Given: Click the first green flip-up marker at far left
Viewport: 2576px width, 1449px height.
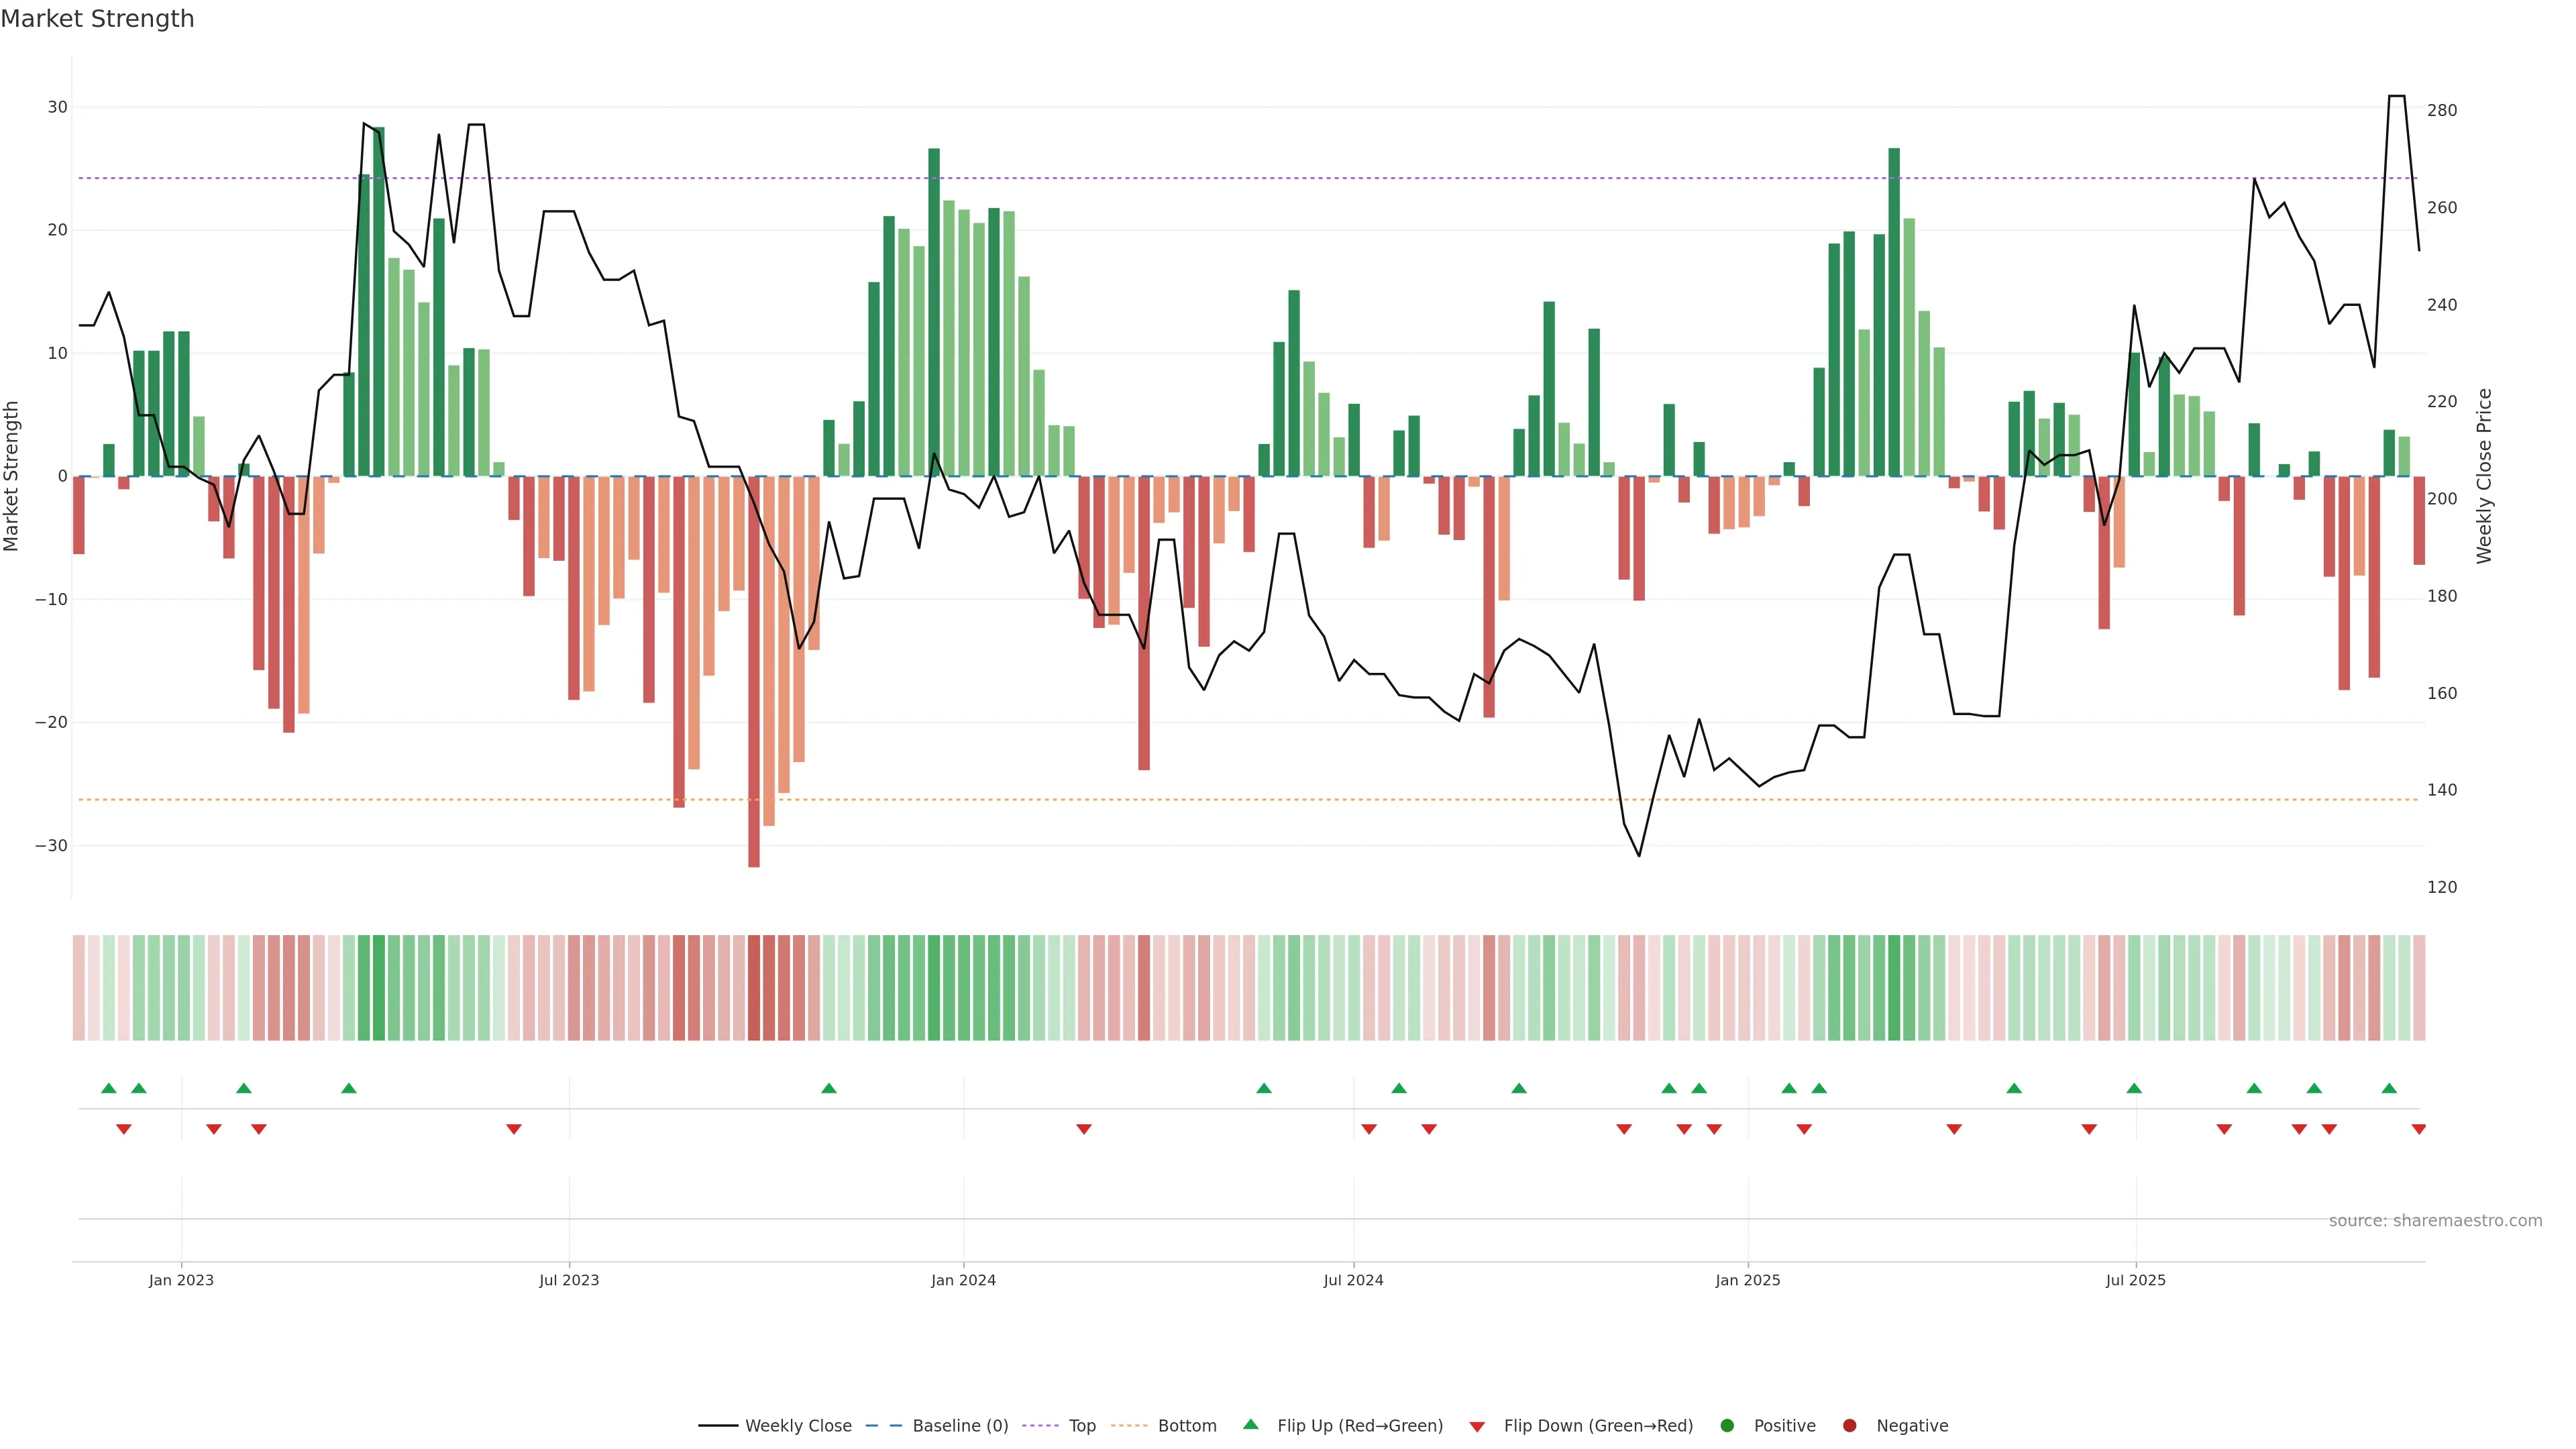Looking at the screenshot, I should tap(109, 1088).
